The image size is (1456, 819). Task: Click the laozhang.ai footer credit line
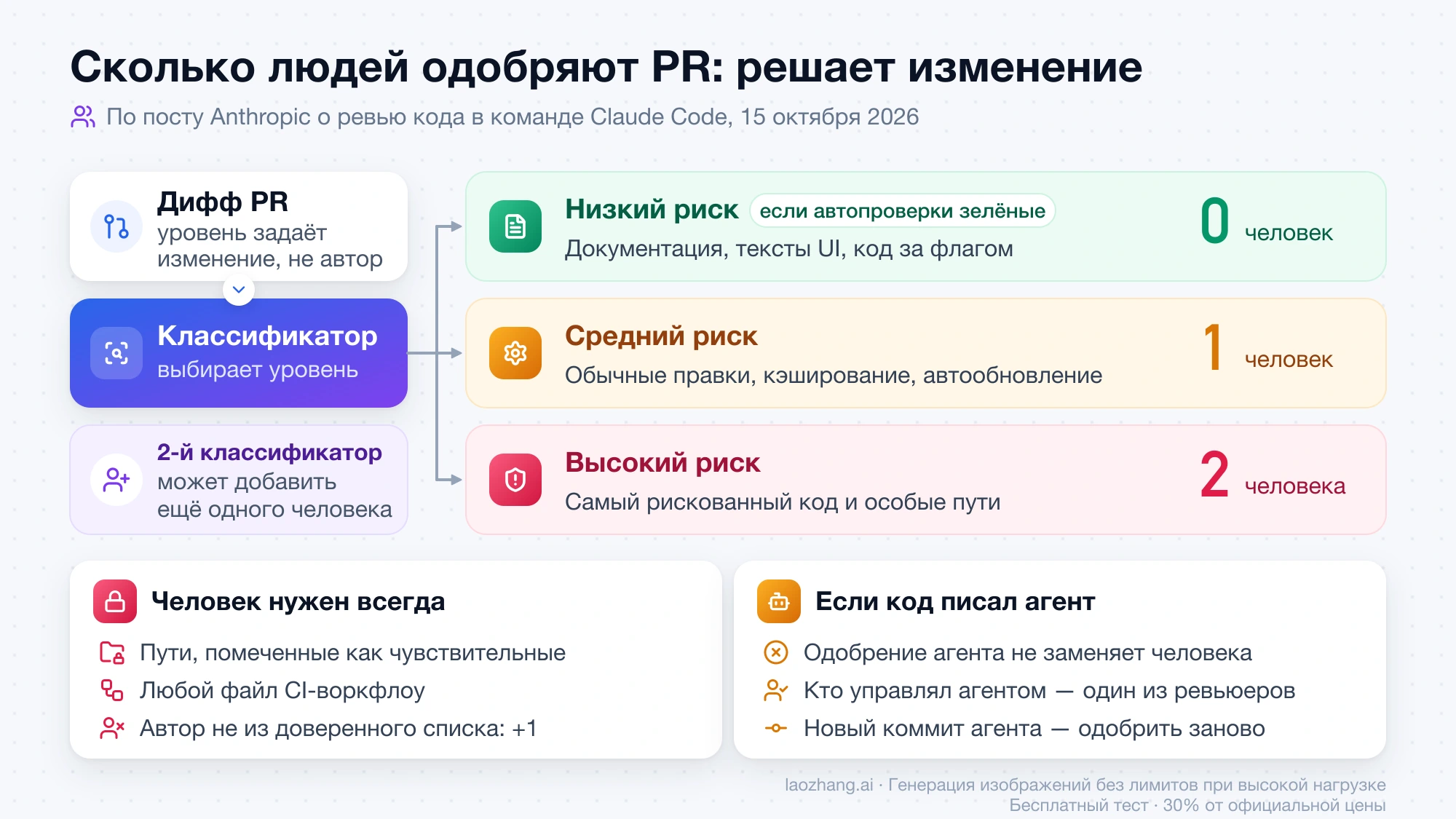(1085, 785)
